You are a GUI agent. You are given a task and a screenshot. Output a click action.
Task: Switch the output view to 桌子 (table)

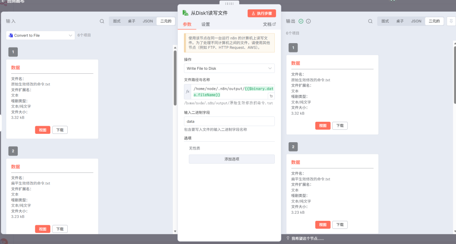pyautogui.click(x=400, y=21)
